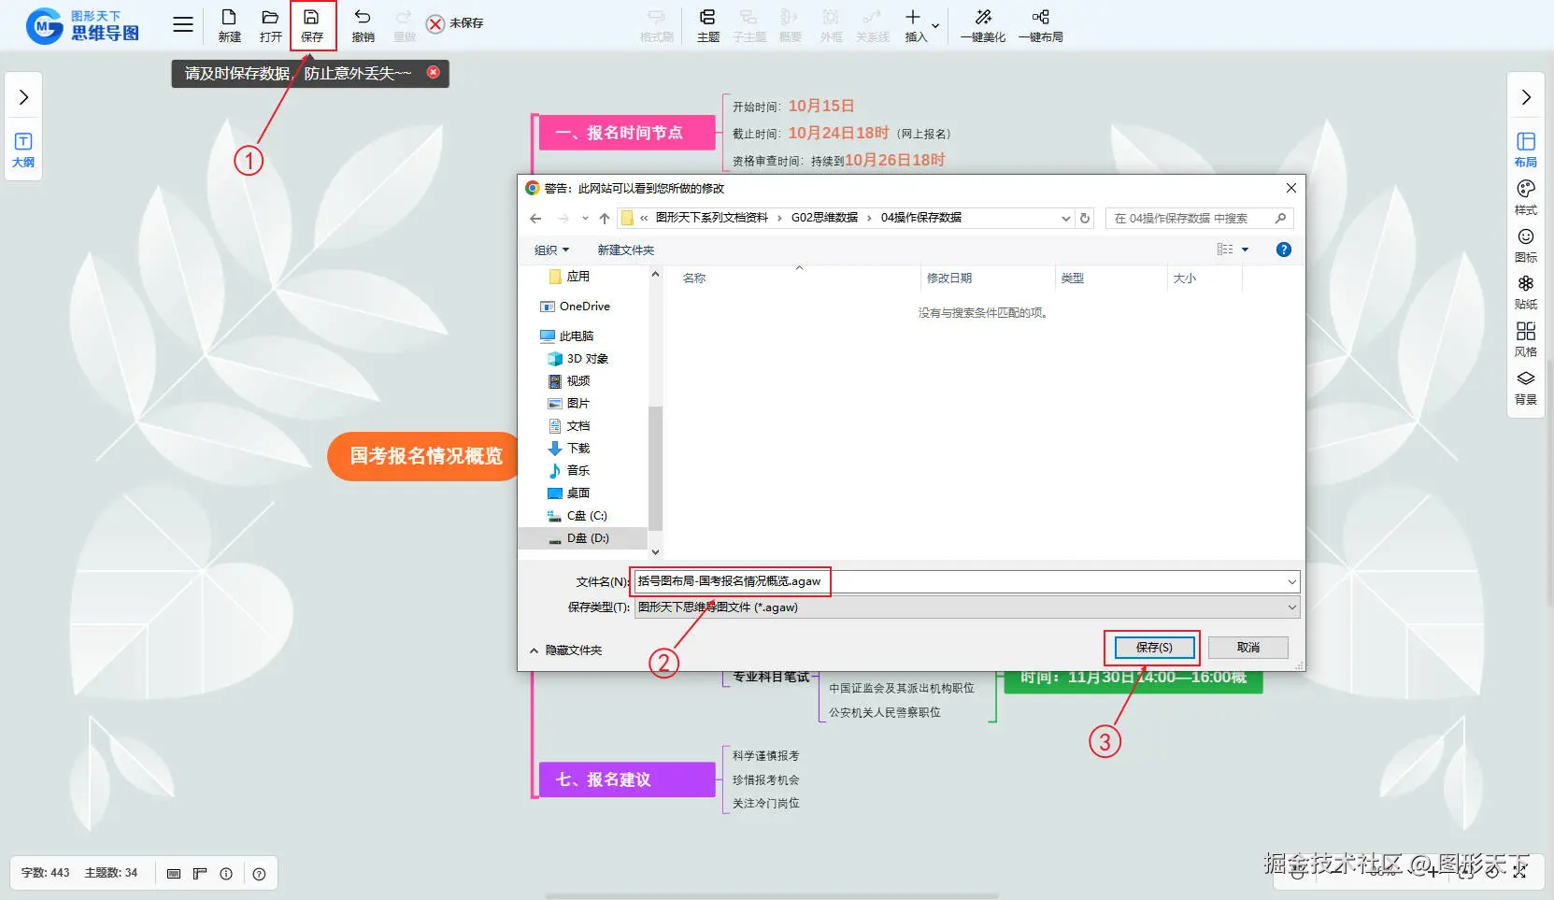This screenshot has height=900, width=1554.
Task: Open the 背景 background panel
Action: tap(1525, 387)
